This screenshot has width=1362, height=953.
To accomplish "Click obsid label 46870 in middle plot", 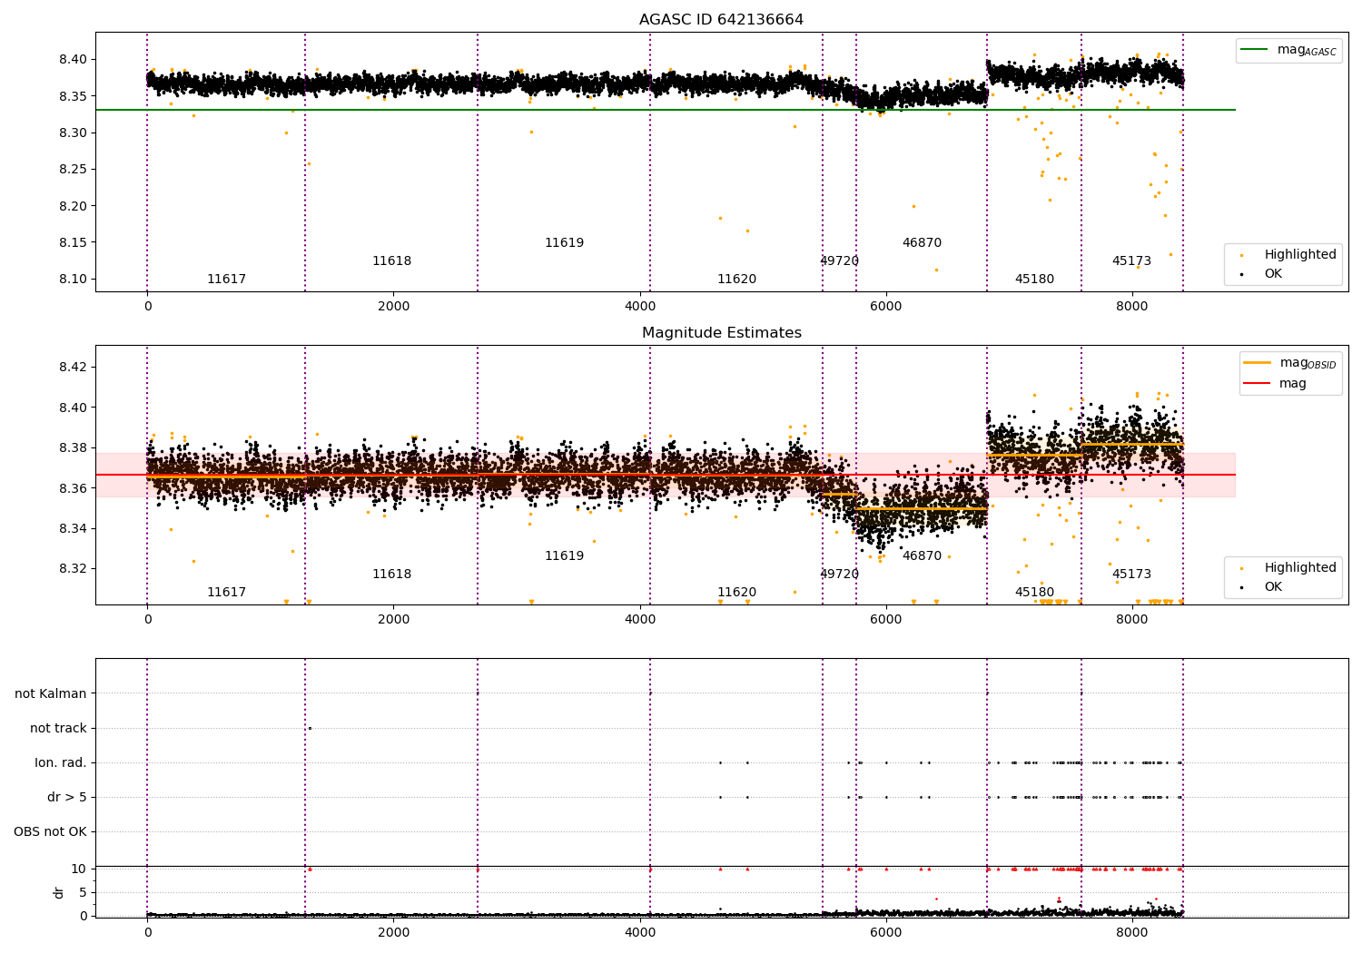I will click(922, 556).
